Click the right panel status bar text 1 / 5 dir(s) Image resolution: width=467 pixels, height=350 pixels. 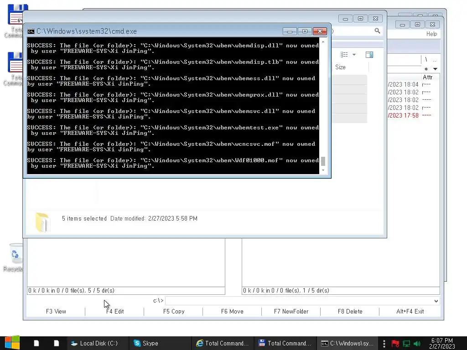316,290
